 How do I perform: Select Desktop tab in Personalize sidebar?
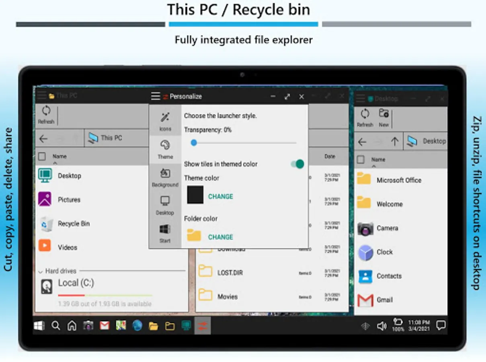[165, 206]
